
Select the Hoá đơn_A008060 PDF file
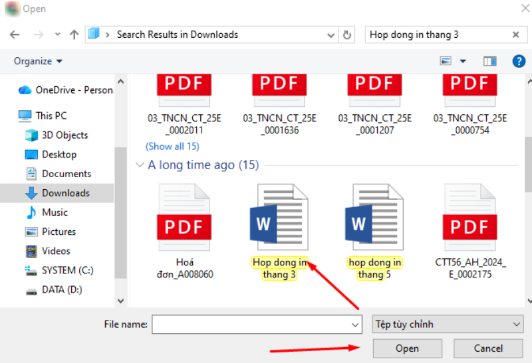click(184, 232)
